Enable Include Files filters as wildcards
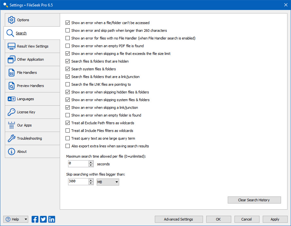The image size is (291, 226). (x=67, y=131)
